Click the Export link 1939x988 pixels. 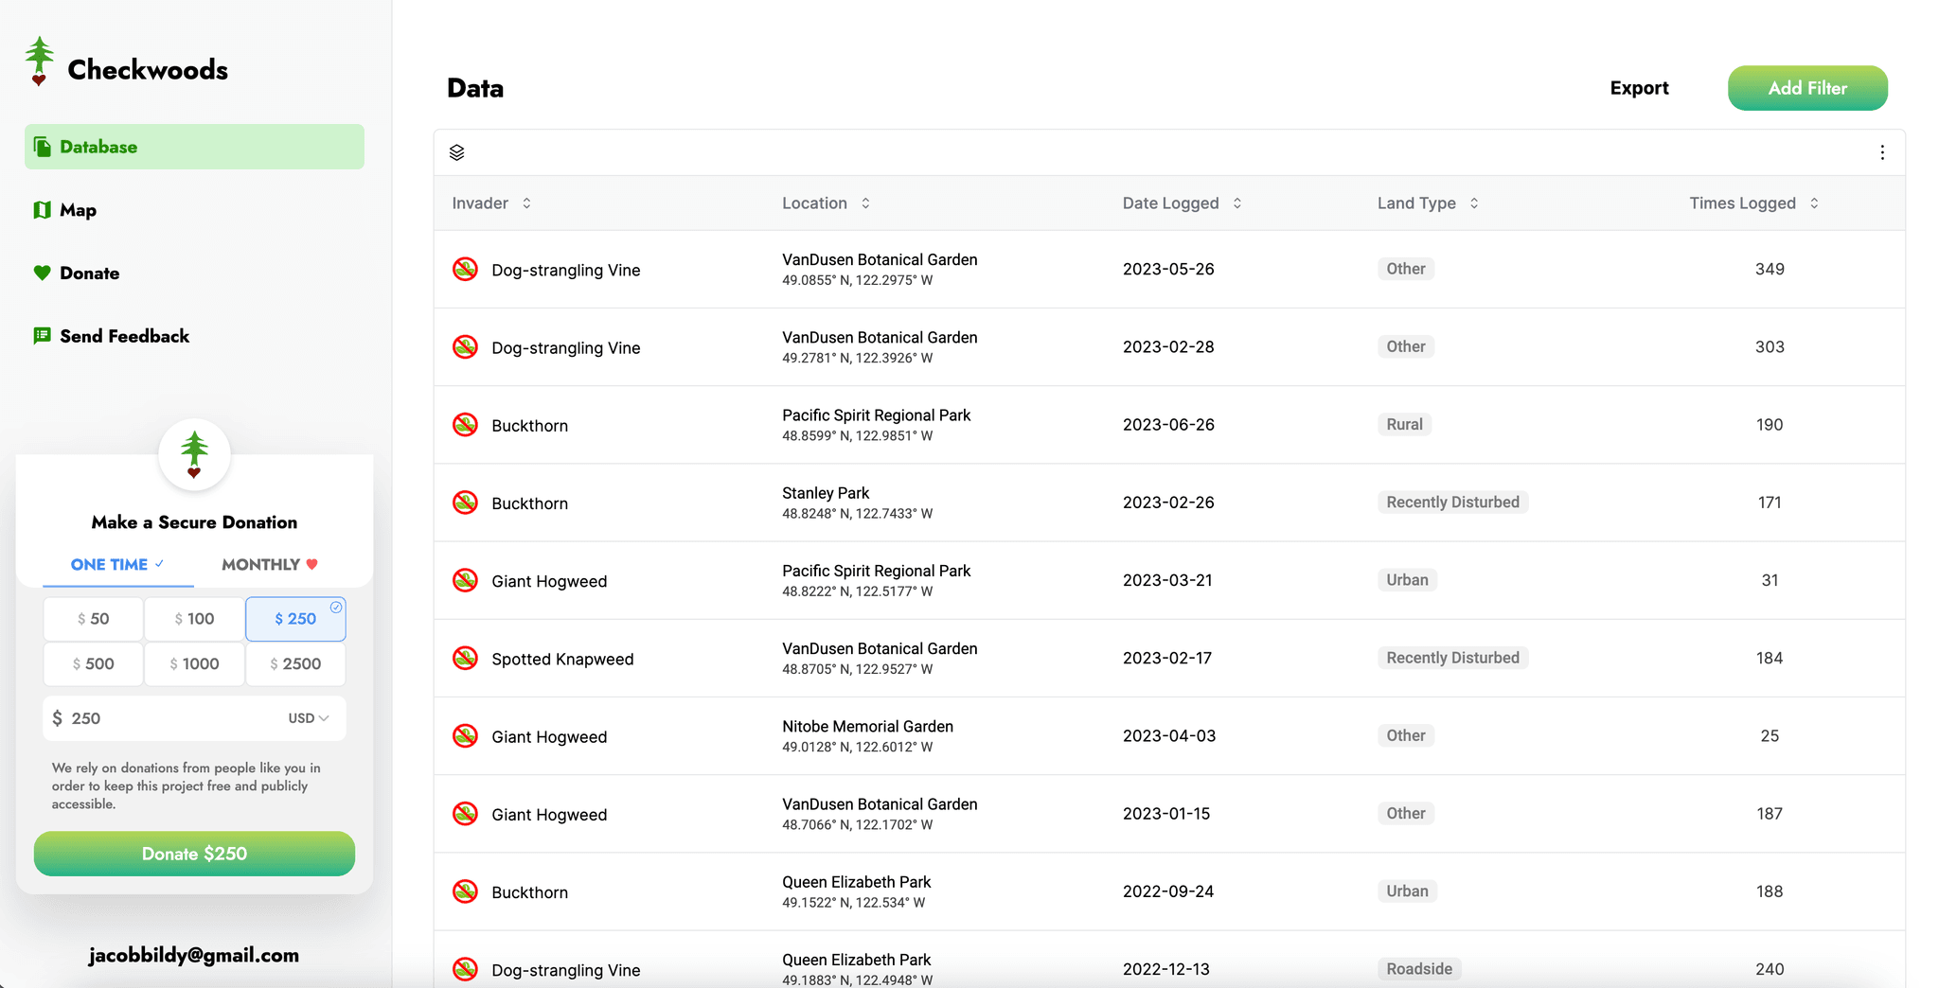1639,87
